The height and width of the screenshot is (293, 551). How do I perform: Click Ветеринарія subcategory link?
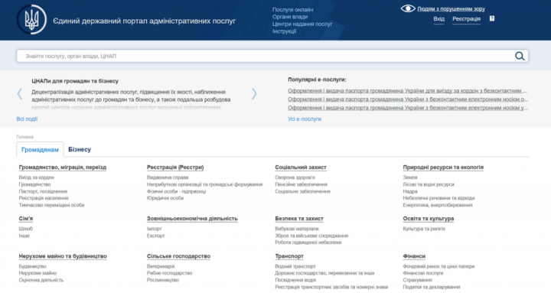coord(161,266)
